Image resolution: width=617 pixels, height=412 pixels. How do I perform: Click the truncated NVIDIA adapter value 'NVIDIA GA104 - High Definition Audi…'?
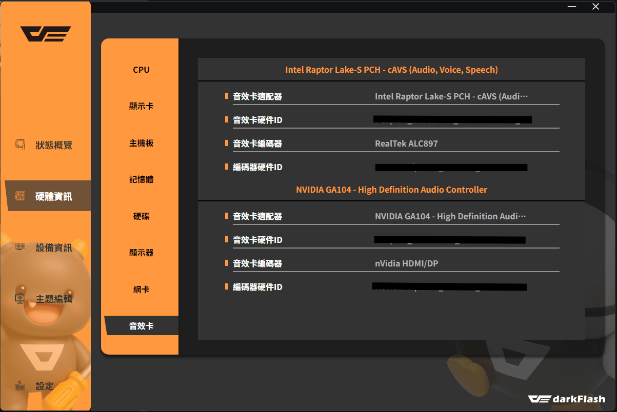click(450, 216)
